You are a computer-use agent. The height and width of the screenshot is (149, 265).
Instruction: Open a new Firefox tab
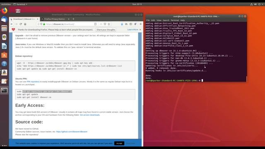73,19
